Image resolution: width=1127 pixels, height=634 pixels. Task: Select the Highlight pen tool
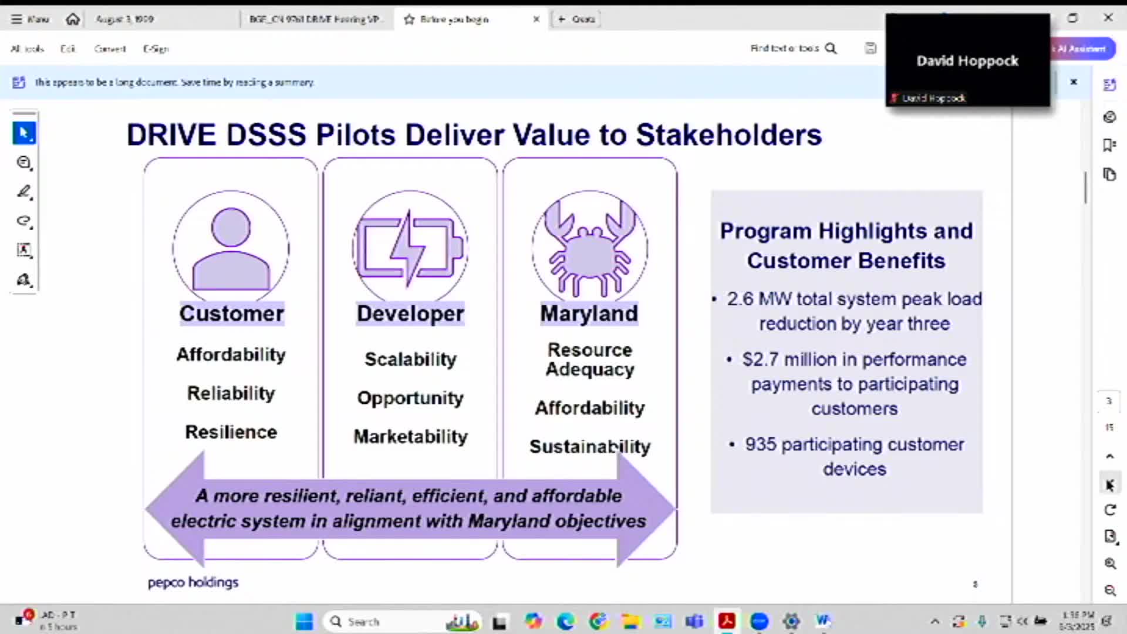click(x=24, y=192)
